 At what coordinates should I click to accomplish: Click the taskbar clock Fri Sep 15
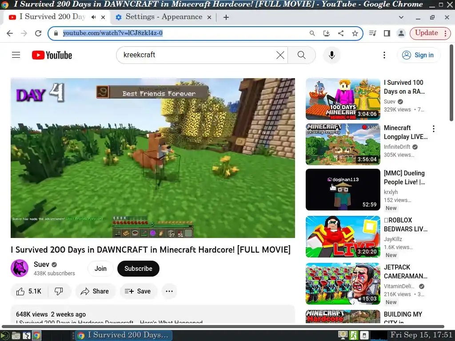(421, 335)
